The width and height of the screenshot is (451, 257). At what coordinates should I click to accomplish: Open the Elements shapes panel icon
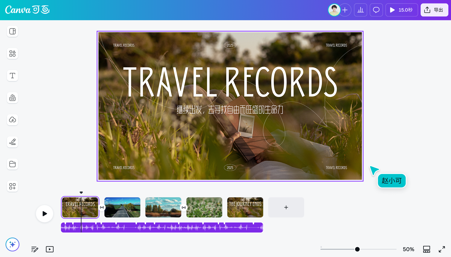pyautogui.click(x=13, y=54)
